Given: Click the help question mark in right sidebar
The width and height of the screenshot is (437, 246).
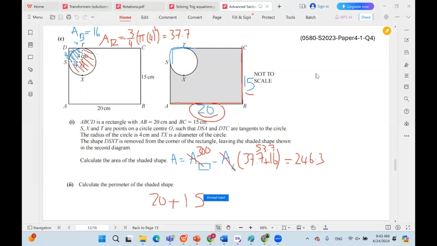Looking at the screenshot, I should (x=406, y=111).
